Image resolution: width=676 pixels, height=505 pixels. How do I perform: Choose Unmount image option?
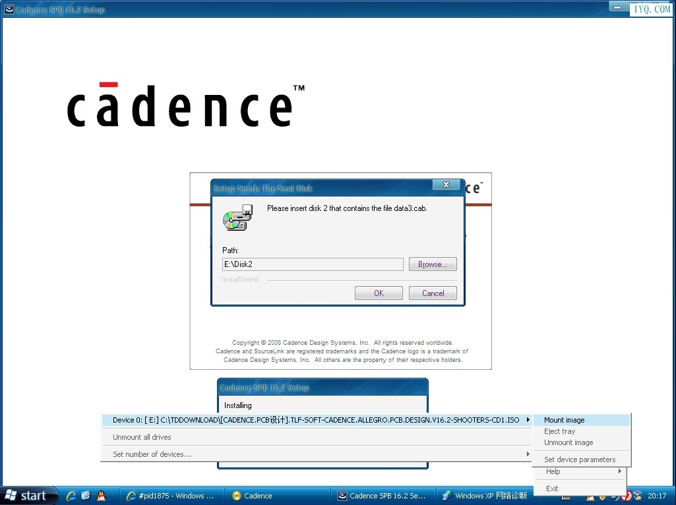[x=568, y=442]
